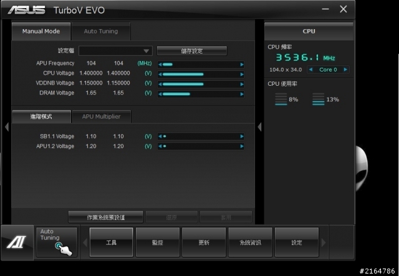
Task: Adjust the CPU Voltage slider bar
Action: [x=201, y=75]
